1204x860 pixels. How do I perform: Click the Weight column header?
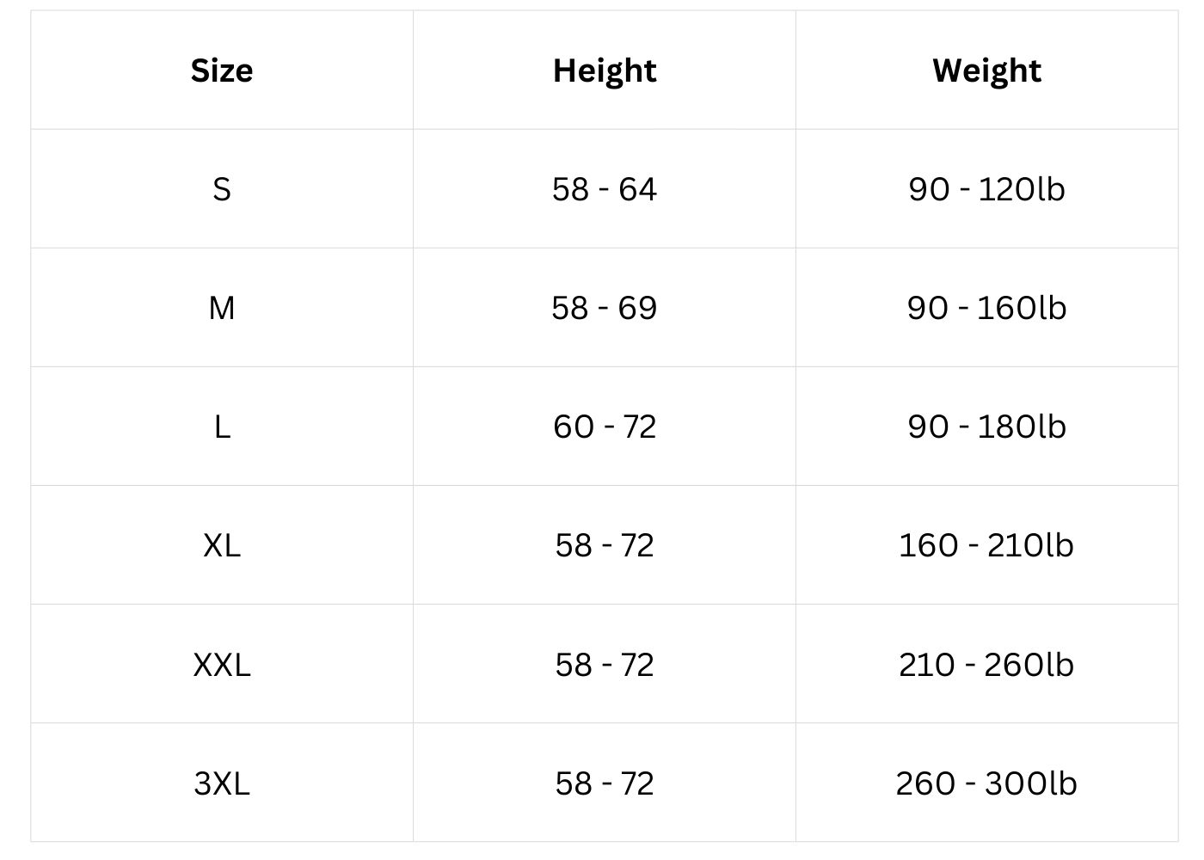986,71
